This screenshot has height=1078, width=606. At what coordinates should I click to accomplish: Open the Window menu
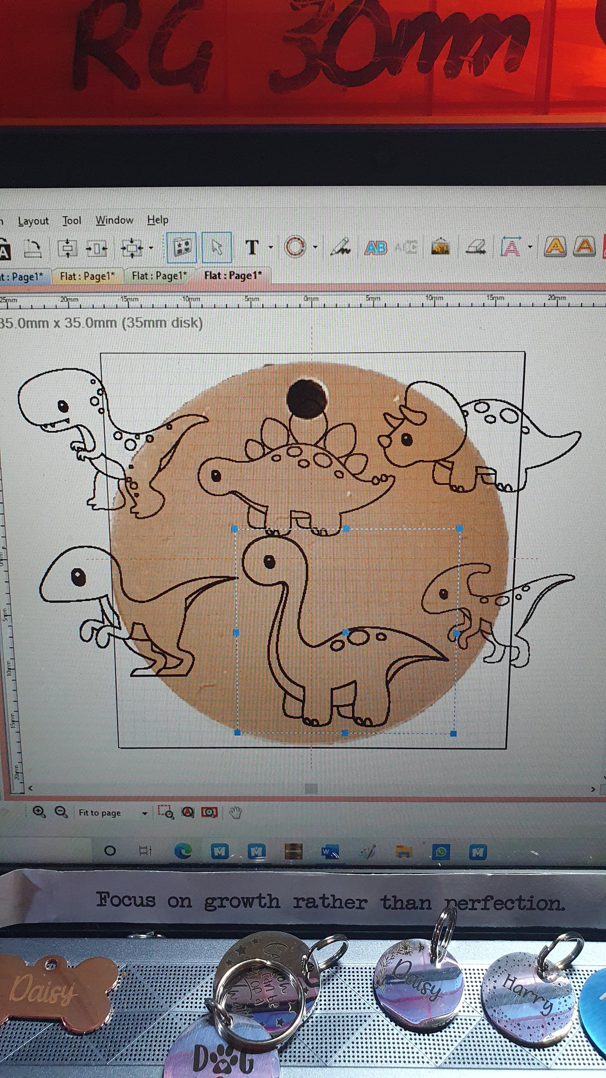pos(114,220)
